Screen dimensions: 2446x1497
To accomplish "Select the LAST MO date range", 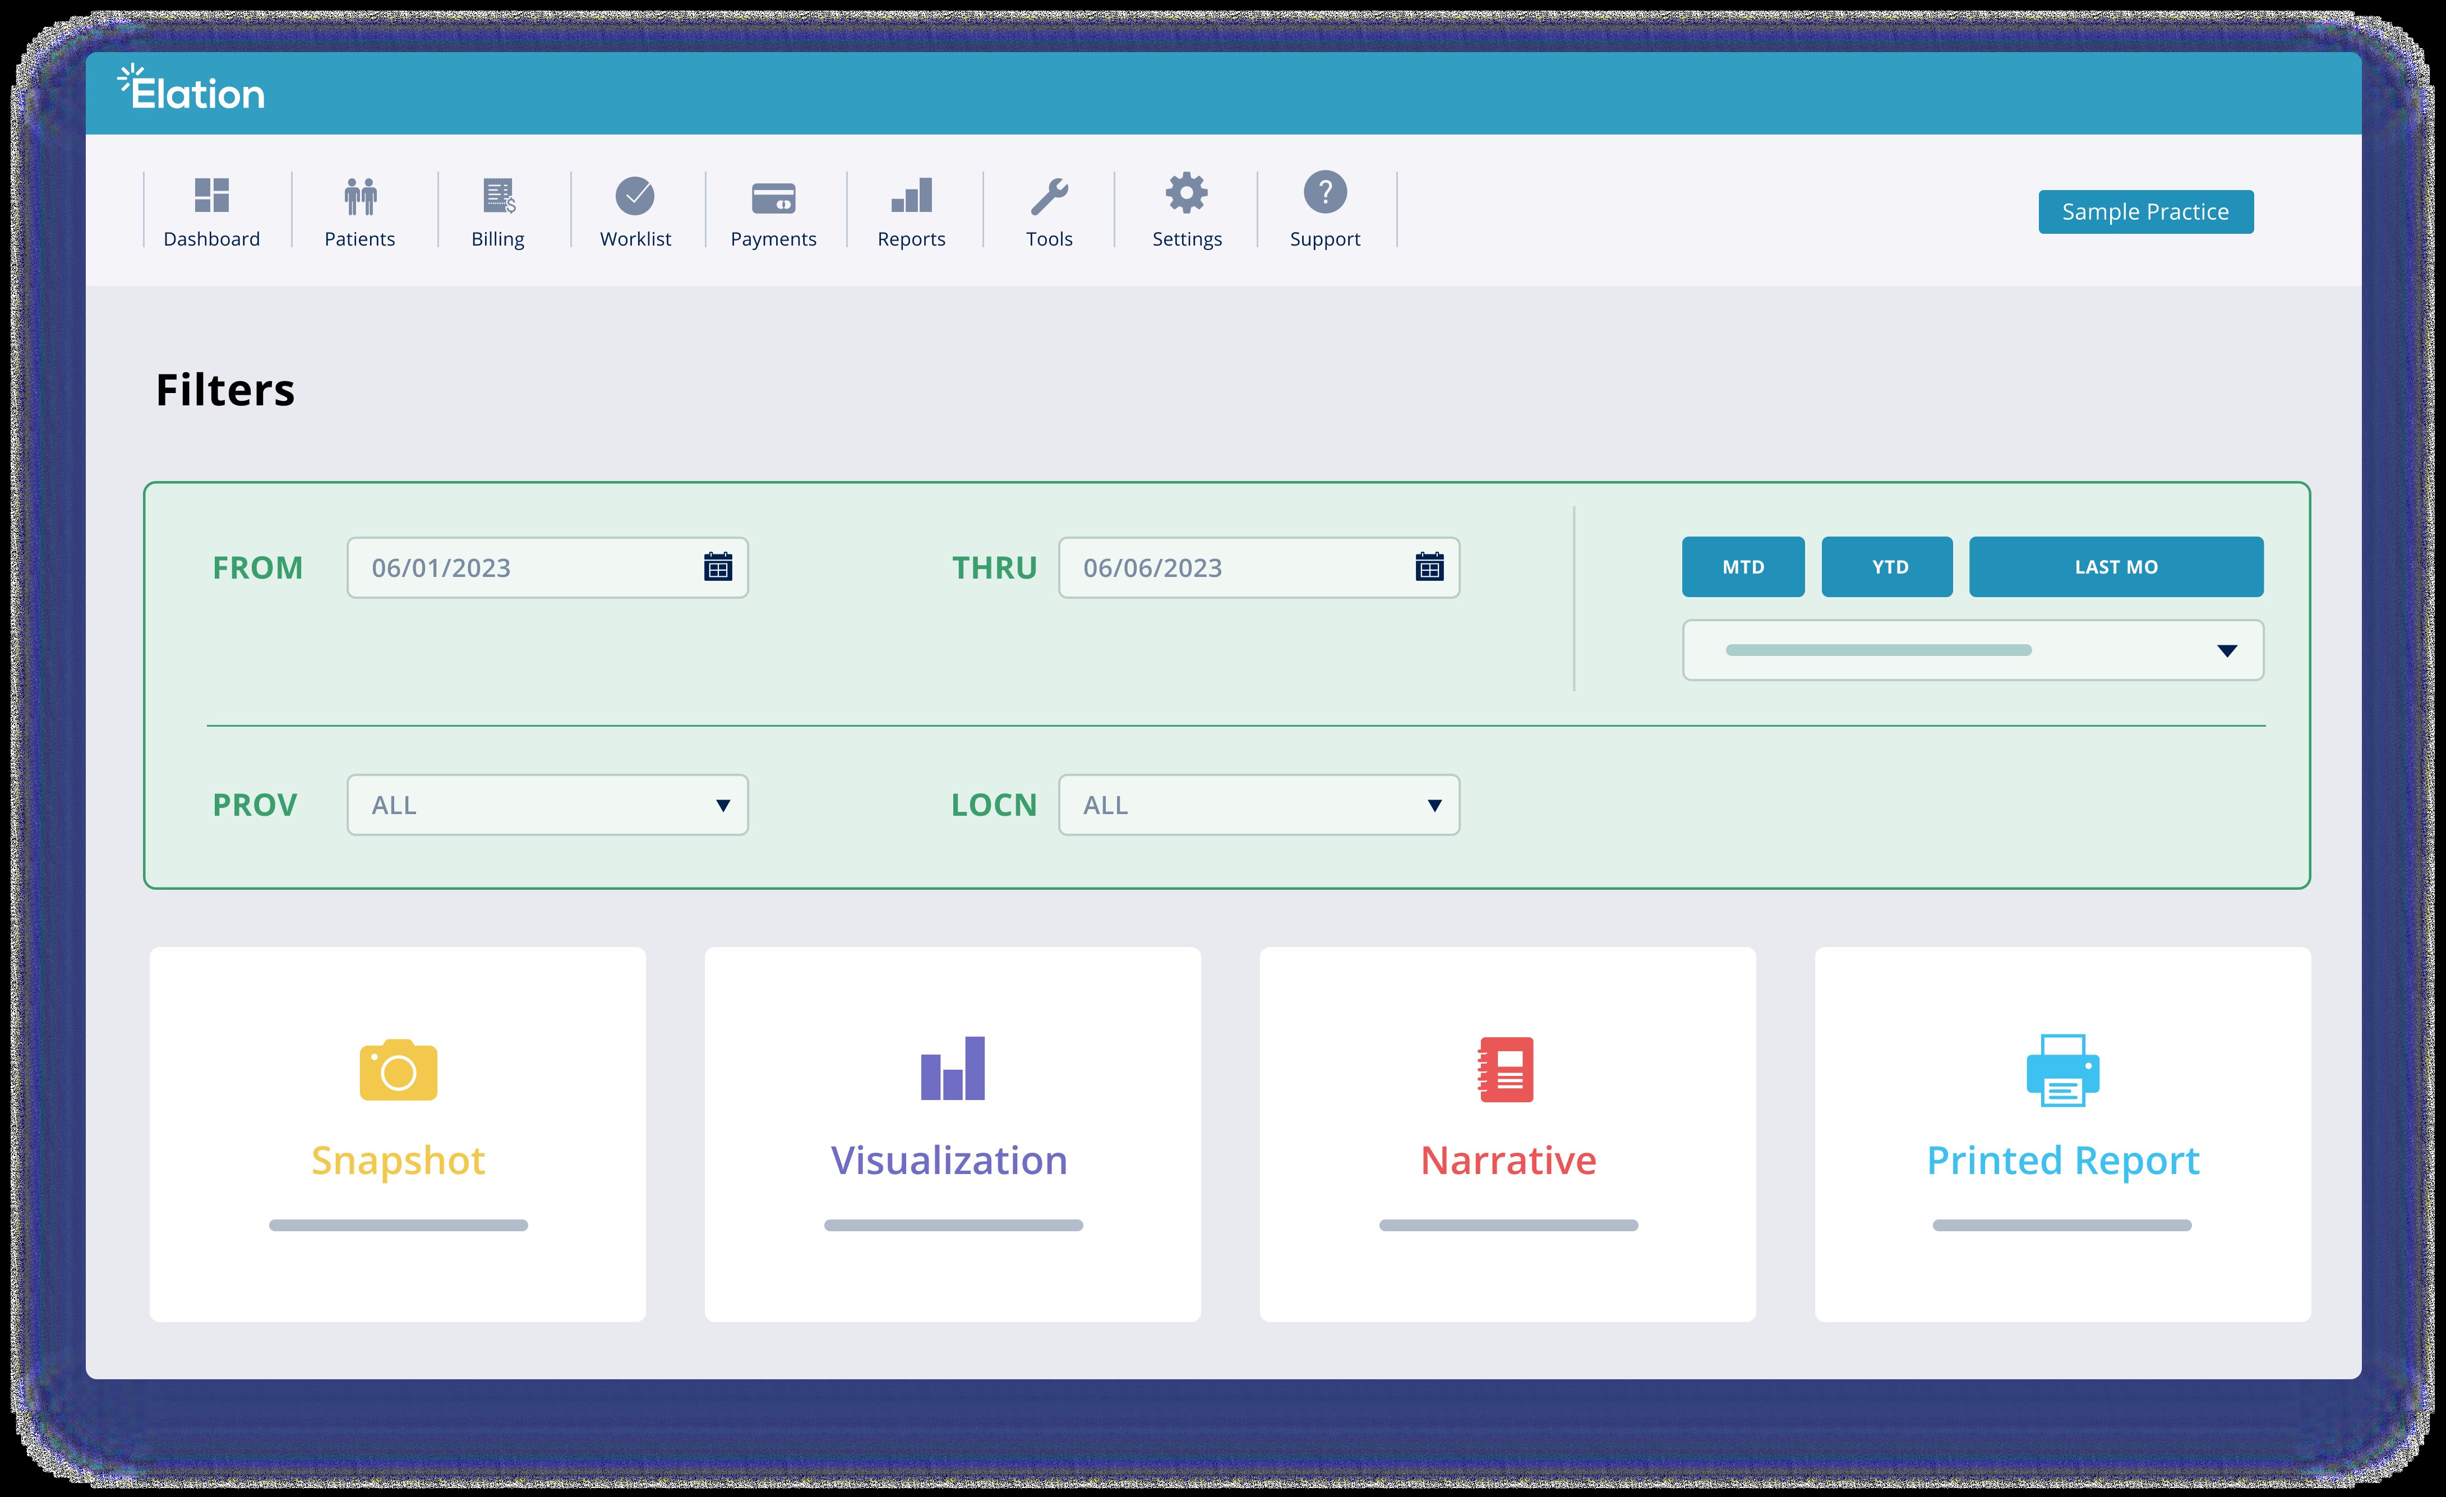I will click(x=2115, y=567).
